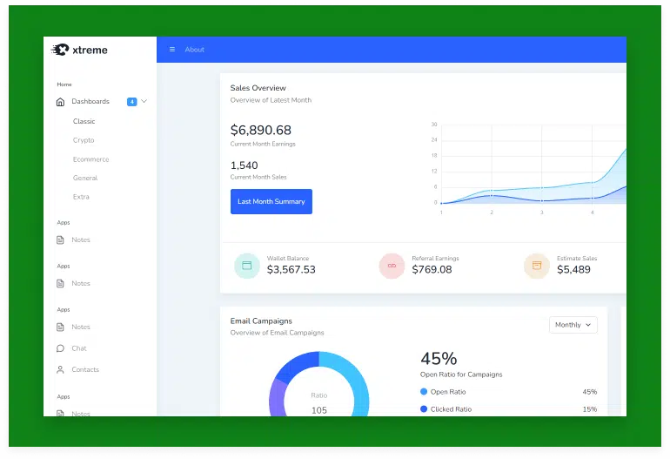Select the Classic dashboard
The height and width of the screenshot is (459, 670).
coord(84,121)
